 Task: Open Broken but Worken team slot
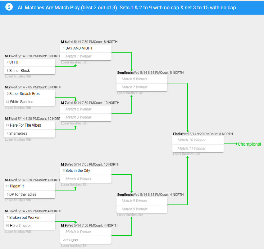coord(30,218)
